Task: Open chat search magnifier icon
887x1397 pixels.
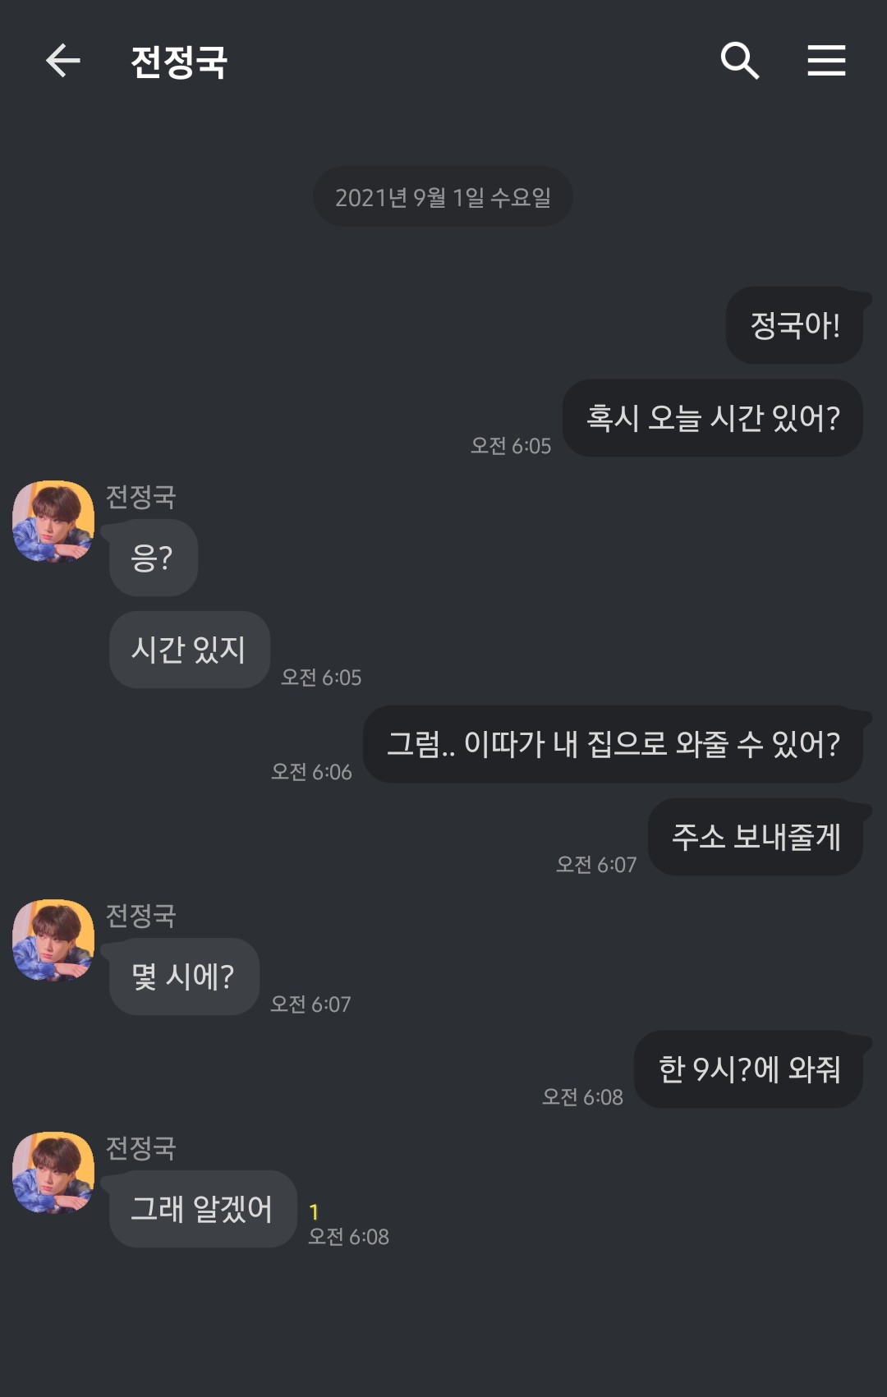Action: pos(739,61)
